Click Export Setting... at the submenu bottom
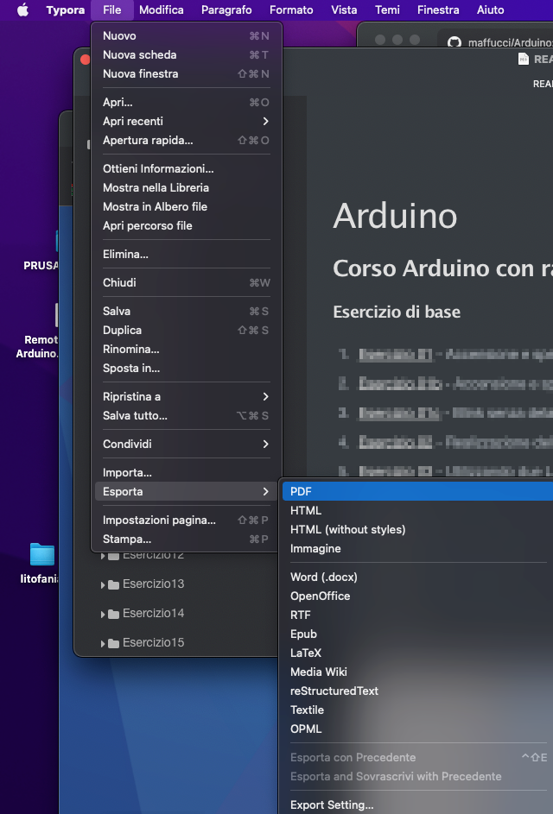This screenshot has height=814, width=553. coord(332,805)
